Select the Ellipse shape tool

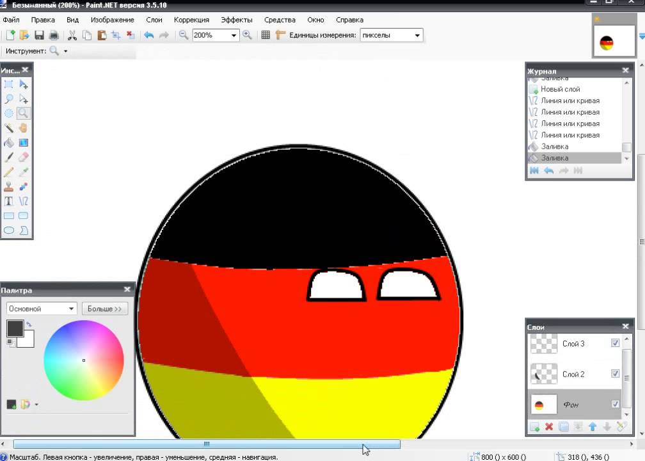[9, 230]
